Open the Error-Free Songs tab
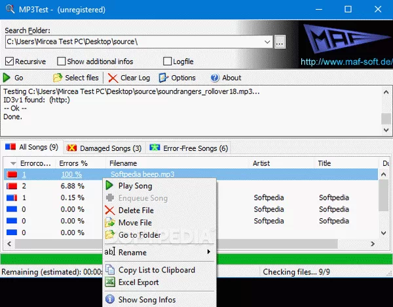This screenshot has height=307, width=393. tap(189, 148)
